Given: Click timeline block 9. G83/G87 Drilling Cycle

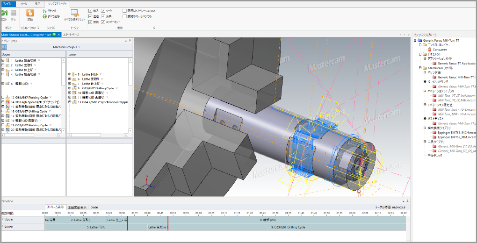Looking at the screenshot, I should point(288,227).
